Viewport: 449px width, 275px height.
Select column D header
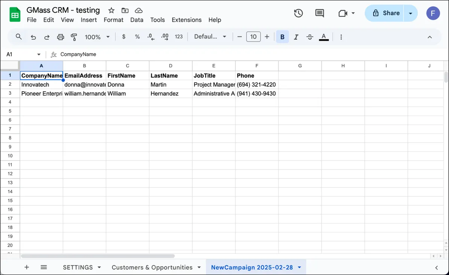pyautogui.click(x=171, y=66)
